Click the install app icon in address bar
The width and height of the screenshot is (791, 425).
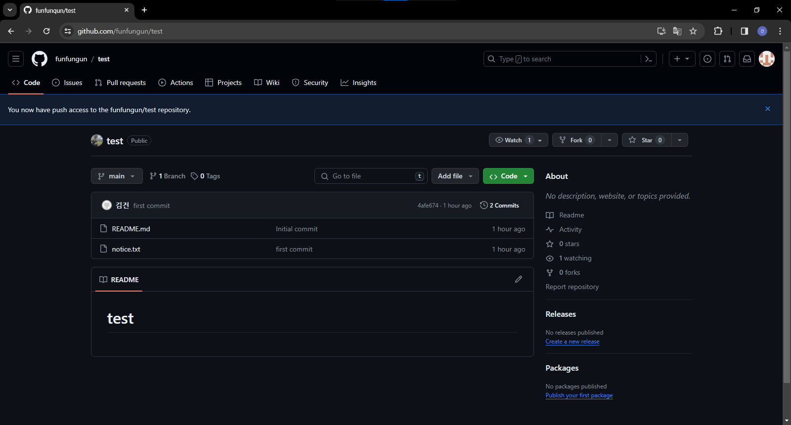point(661,31)
